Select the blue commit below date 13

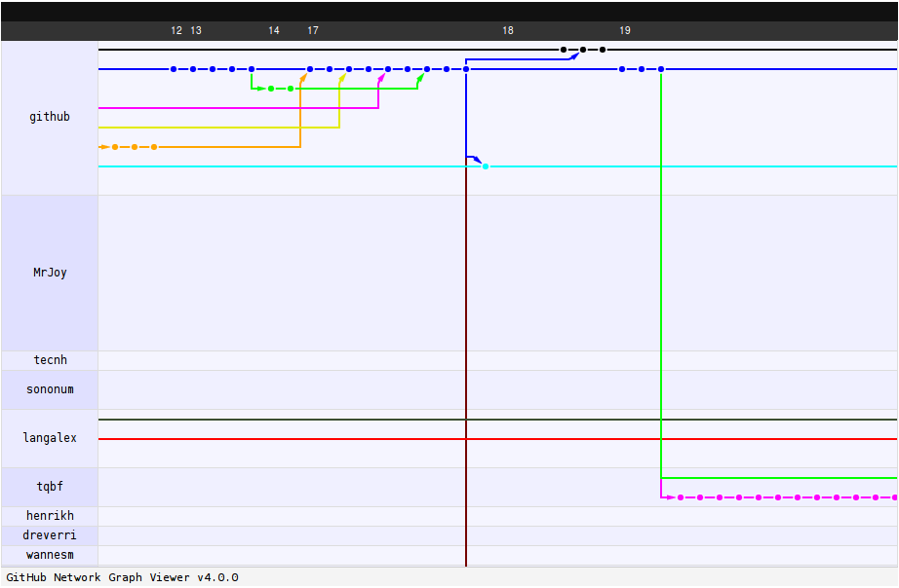(193, 69)
